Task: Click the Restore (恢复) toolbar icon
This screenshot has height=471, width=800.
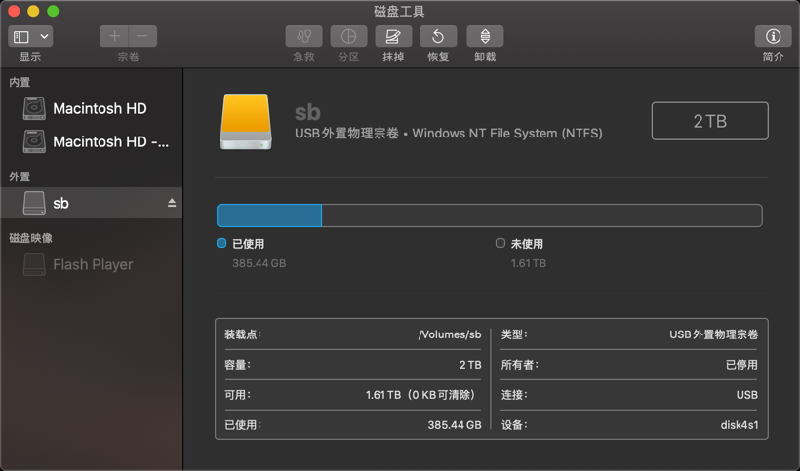Action: [x=438, y=36]
